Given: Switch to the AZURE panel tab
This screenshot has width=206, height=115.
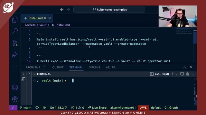Looking at the screenshot, I should (110, 67).
